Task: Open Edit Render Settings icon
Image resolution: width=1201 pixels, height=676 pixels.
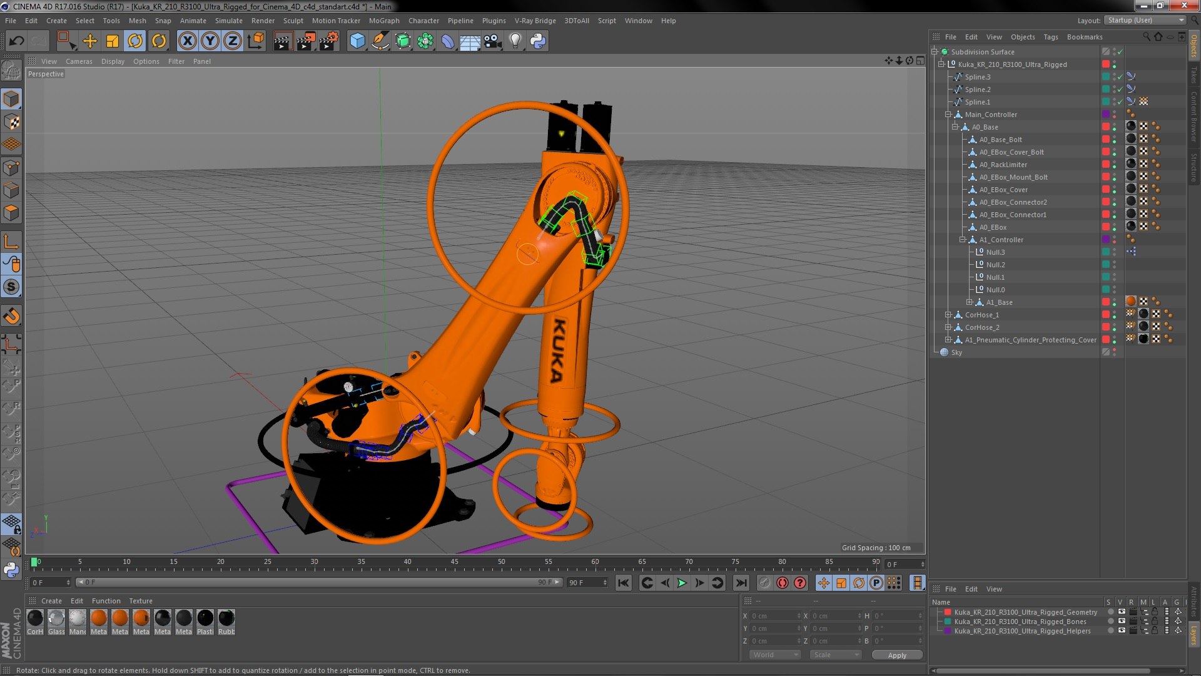Action: pyautogui.click(x=329, y=41)
